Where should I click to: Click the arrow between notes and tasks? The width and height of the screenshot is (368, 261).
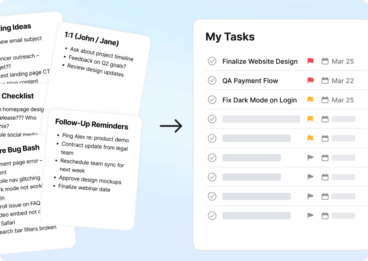[171, 126]
